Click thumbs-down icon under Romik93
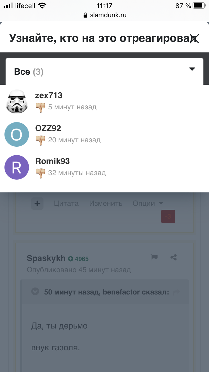 [x=40, y=173]
